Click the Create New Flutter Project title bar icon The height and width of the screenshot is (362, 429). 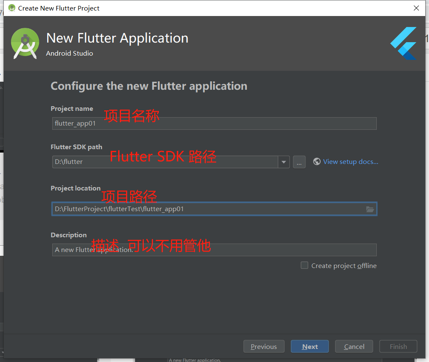pos(11,8)
